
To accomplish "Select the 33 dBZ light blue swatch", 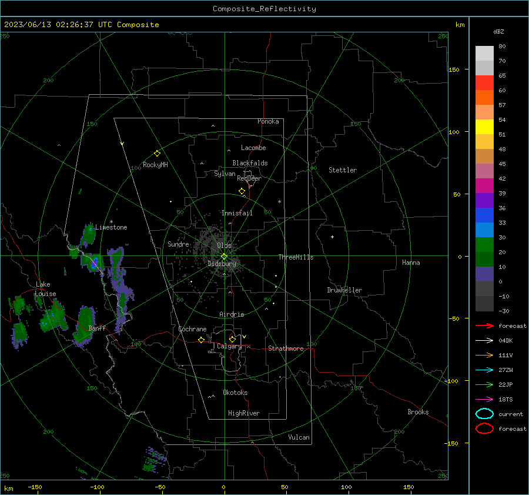I will point(484,230).
